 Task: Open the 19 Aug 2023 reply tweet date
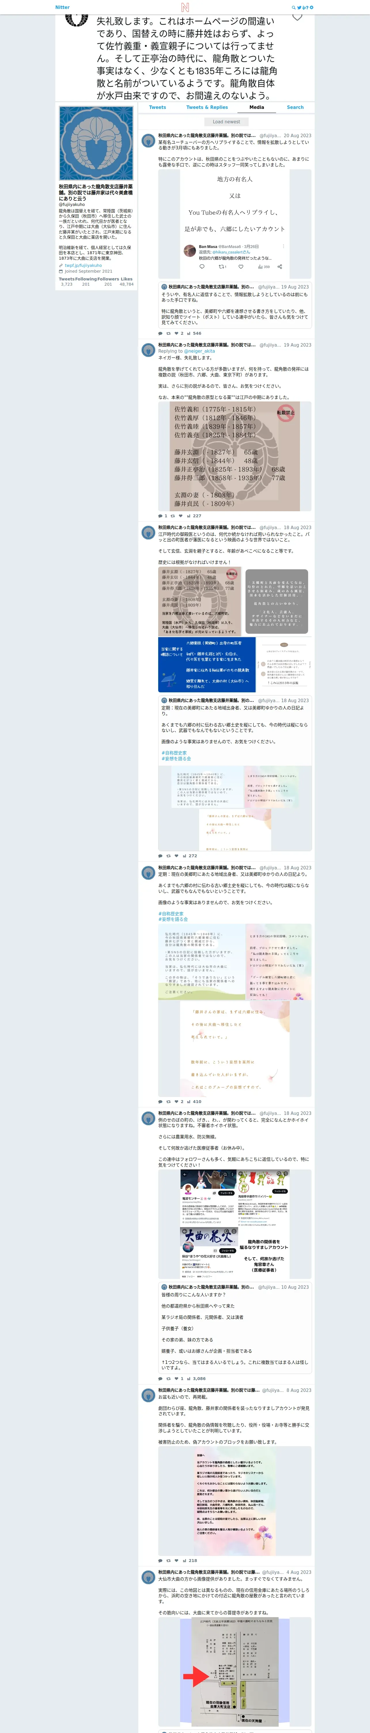(x=297, y=345)
